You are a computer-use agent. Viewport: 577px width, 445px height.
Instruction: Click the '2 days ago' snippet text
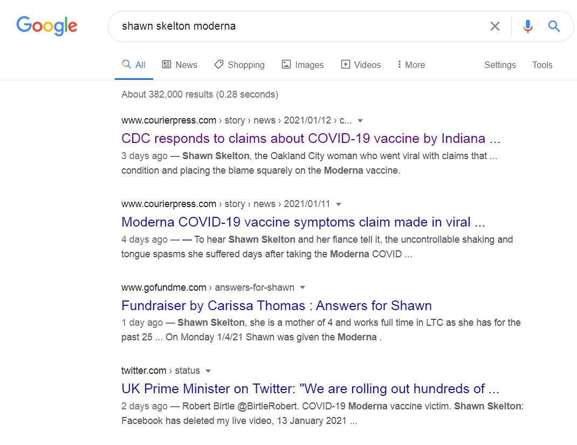145,406
